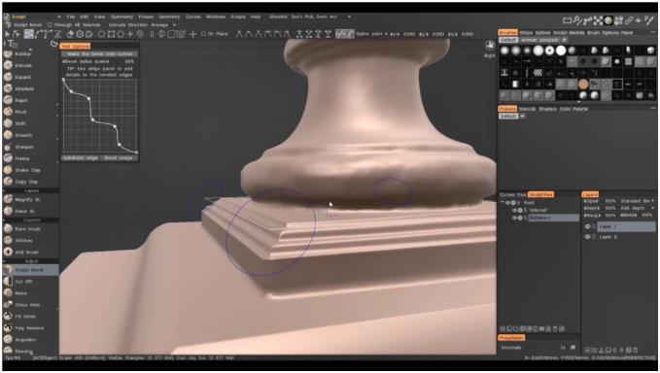
Task: Click the button right of Subdivide edge
Action: [x=119, y=158]
